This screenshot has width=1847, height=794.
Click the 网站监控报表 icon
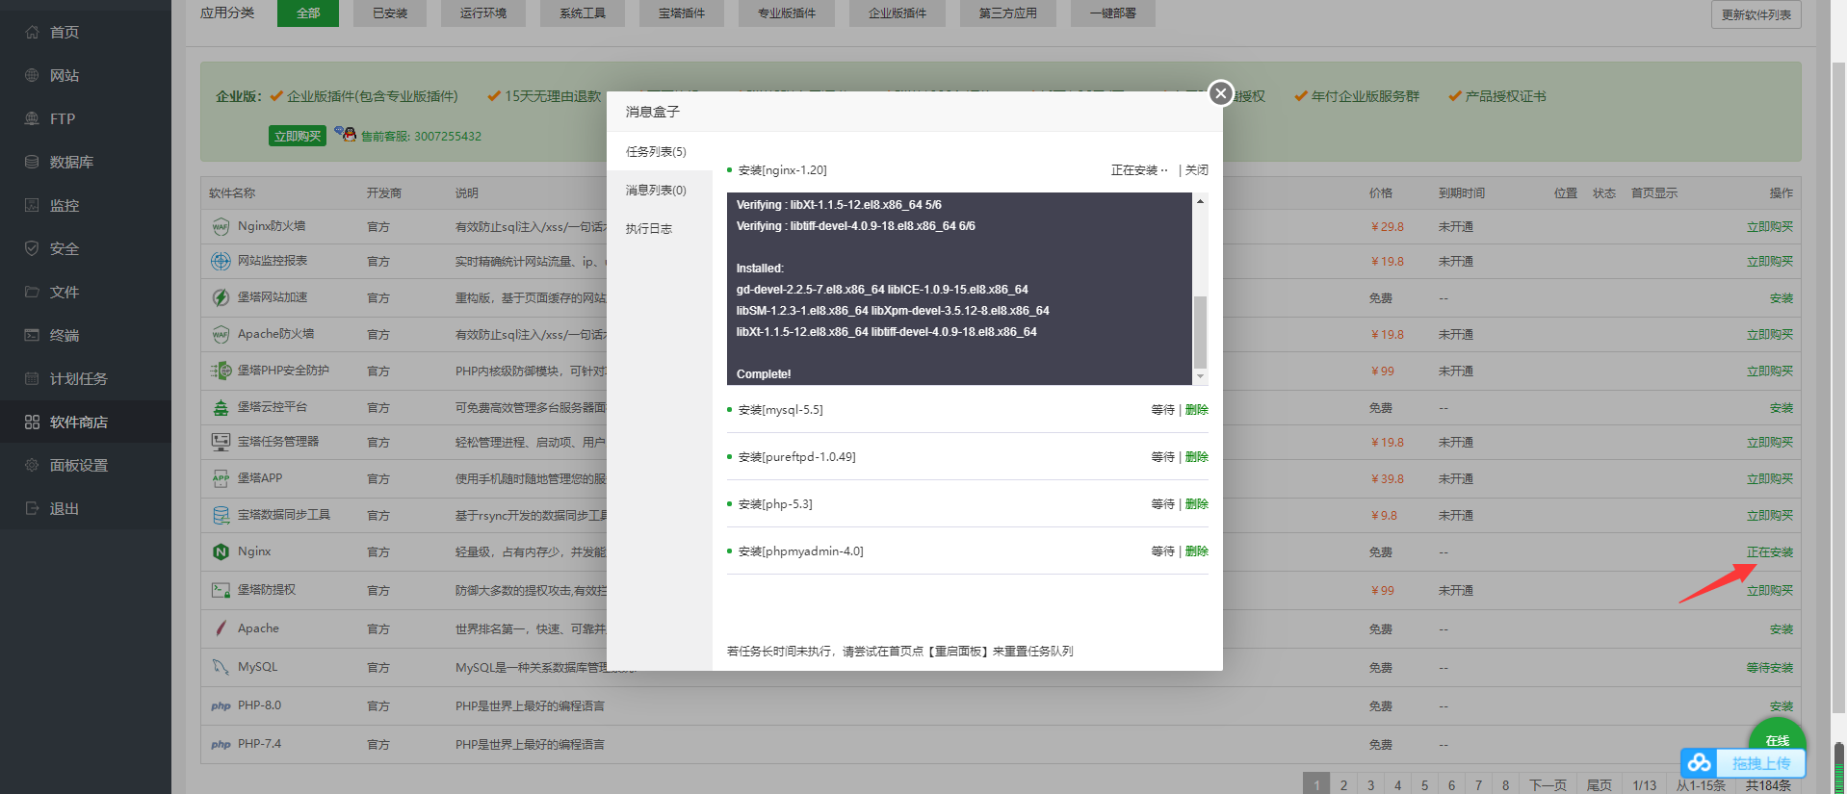[221, 261]
